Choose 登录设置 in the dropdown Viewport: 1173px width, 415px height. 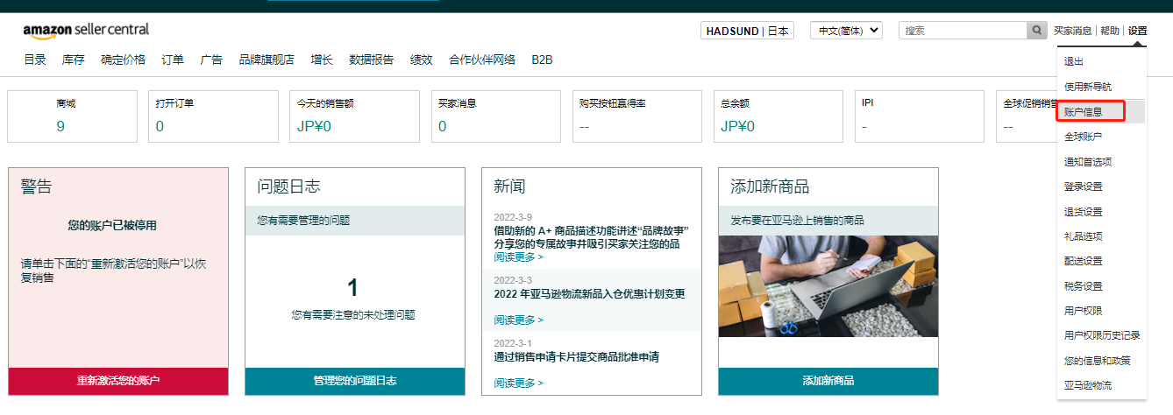pos(1083,186)
